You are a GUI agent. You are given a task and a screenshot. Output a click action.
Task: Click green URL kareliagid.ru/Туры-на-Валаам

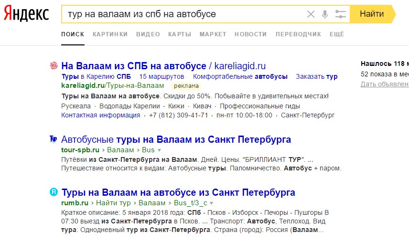pos(113,85)
